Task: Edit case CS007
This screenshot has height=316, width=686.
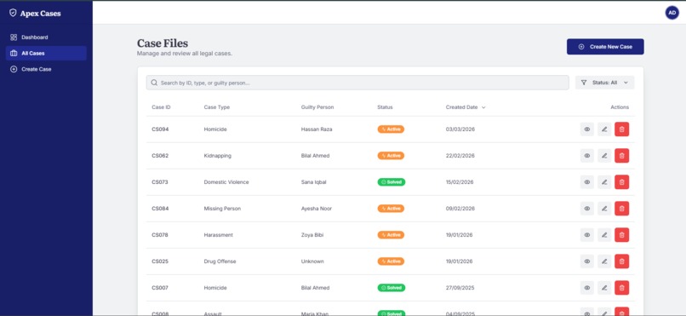Action: point(604,288)
